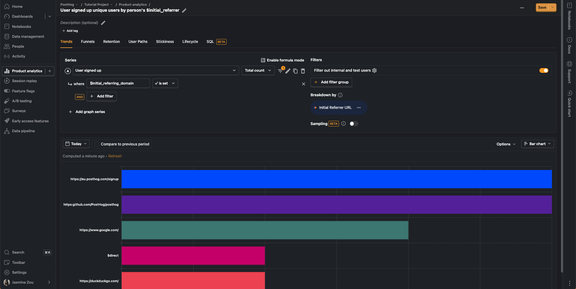Screen dimensions: 576x289
Task: Open the Support side panel
Action: pos(569,72)
